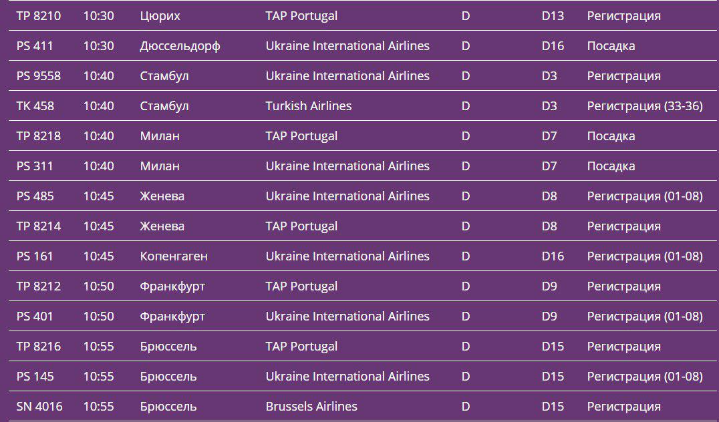Open flight TP 8214 details

[39, 226]
